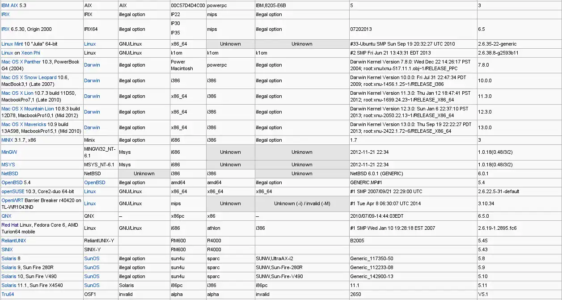Follow the Mac OS X Lion link

pyautogui.click(x=17, y=93)
